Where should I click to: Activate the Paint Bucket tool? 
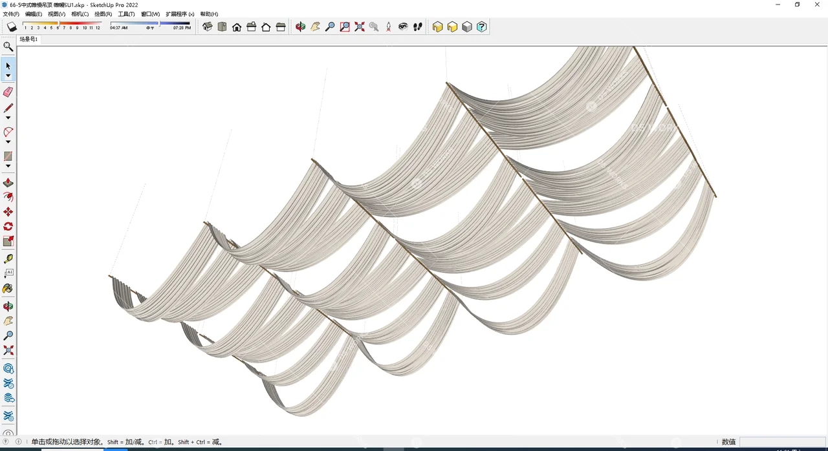click(8, 288)
